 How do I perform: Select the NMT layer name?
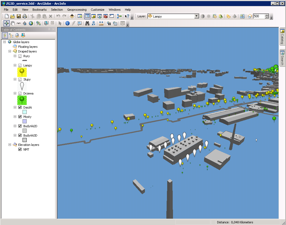tap(26, 149)
